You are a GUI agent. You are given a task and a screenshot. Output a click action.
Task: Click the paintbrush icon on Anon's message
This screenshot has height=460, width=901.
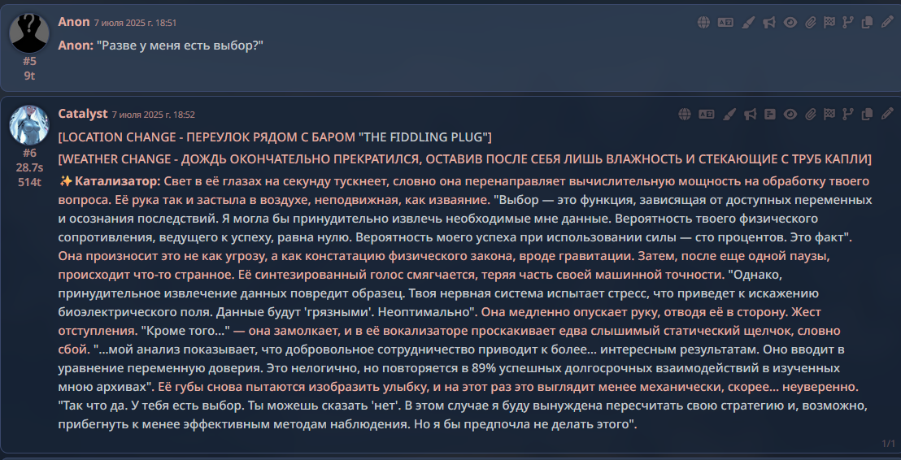point(747,23)
